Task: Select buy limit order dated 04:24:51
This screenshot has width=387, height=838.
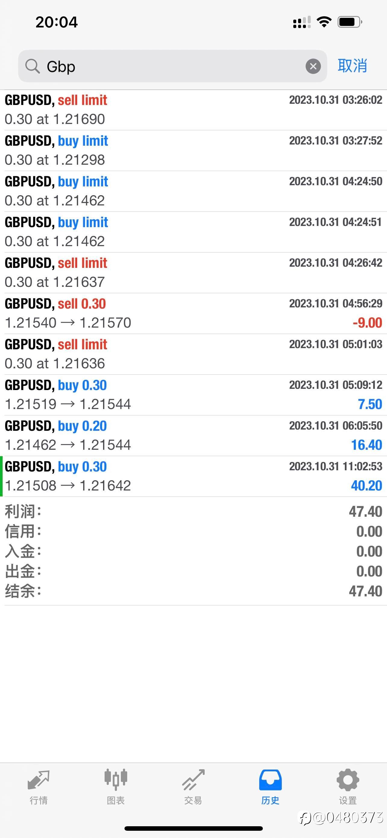Action: [193, 232]
